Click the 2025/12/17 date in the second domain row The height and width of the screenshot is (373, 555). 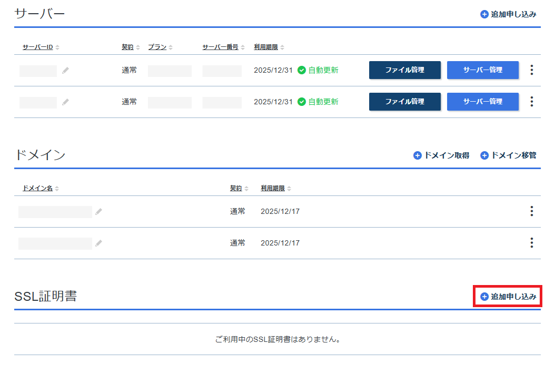point(280,243)
